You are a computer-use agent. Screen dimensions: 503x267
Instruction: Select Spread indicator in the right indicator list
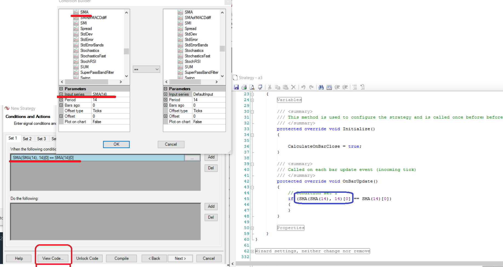(191, 28)
